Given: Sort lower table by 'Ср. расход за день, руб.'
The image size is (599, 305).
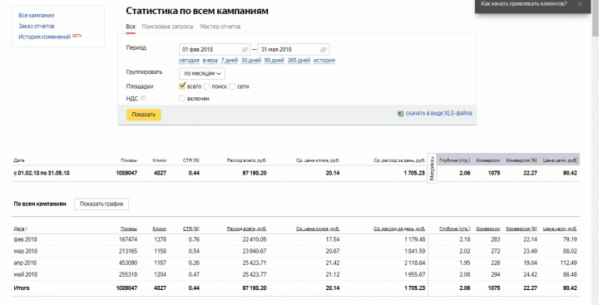Looking at the screenshot, I should (x=399, y=229).
